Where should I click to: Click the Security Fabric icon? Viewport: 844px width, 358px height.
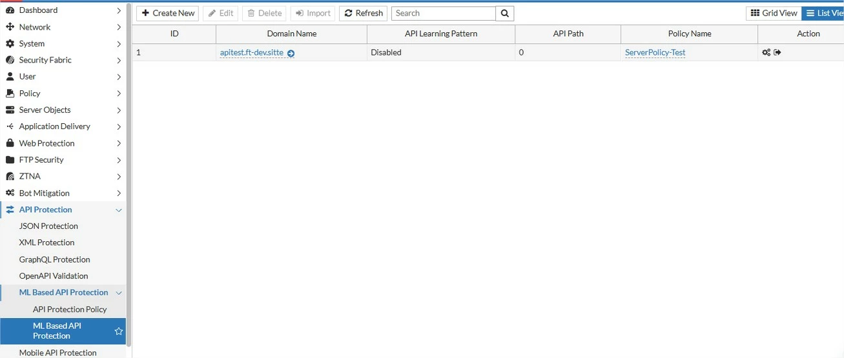(10, 60)
